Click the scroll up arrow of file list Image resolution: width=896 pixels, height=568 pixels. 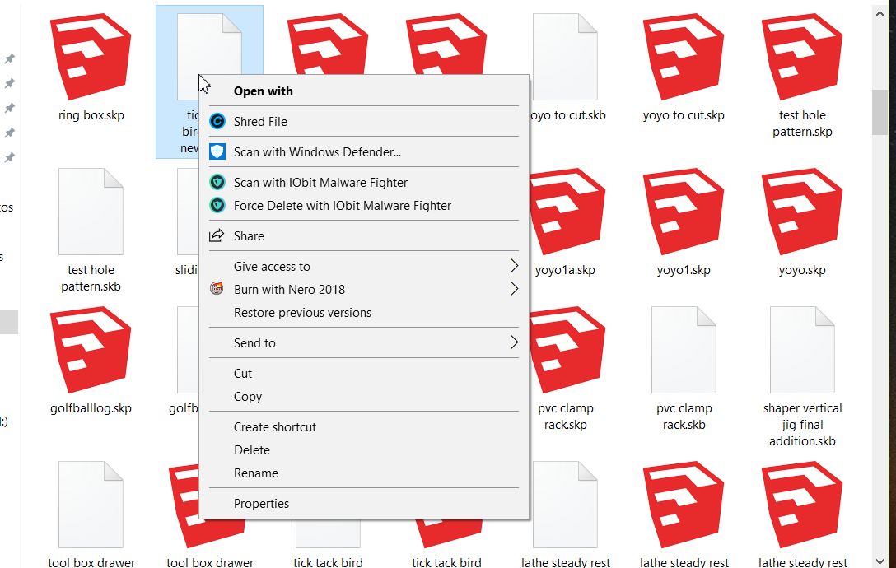point(880,14)
